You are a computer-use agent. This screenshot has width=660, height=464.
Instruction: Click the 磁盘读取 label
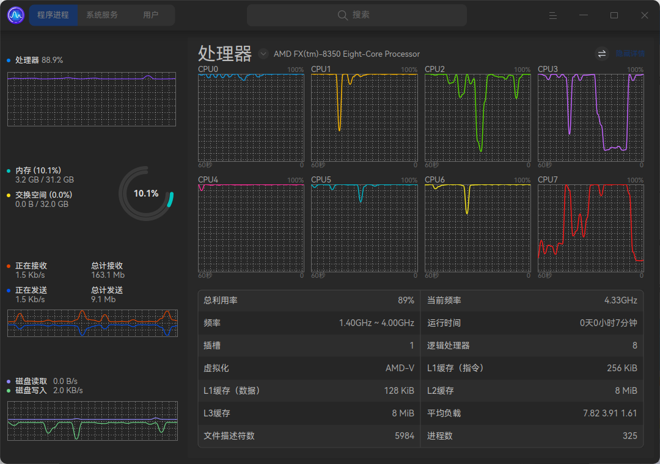coord(31,381)
